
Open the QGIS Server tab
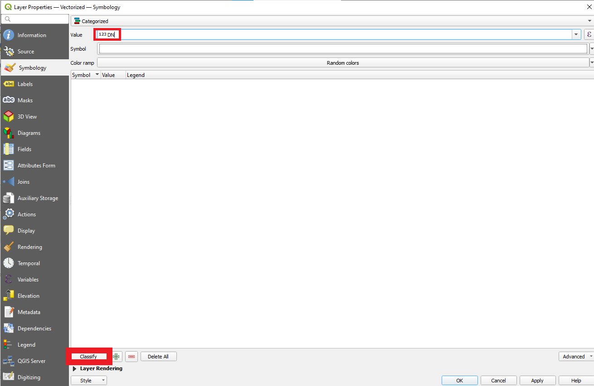pos(34,361)
